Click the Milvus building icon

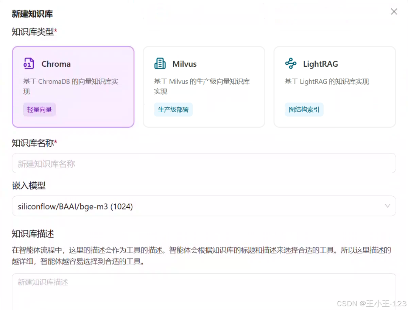click(x=160, y=64)
